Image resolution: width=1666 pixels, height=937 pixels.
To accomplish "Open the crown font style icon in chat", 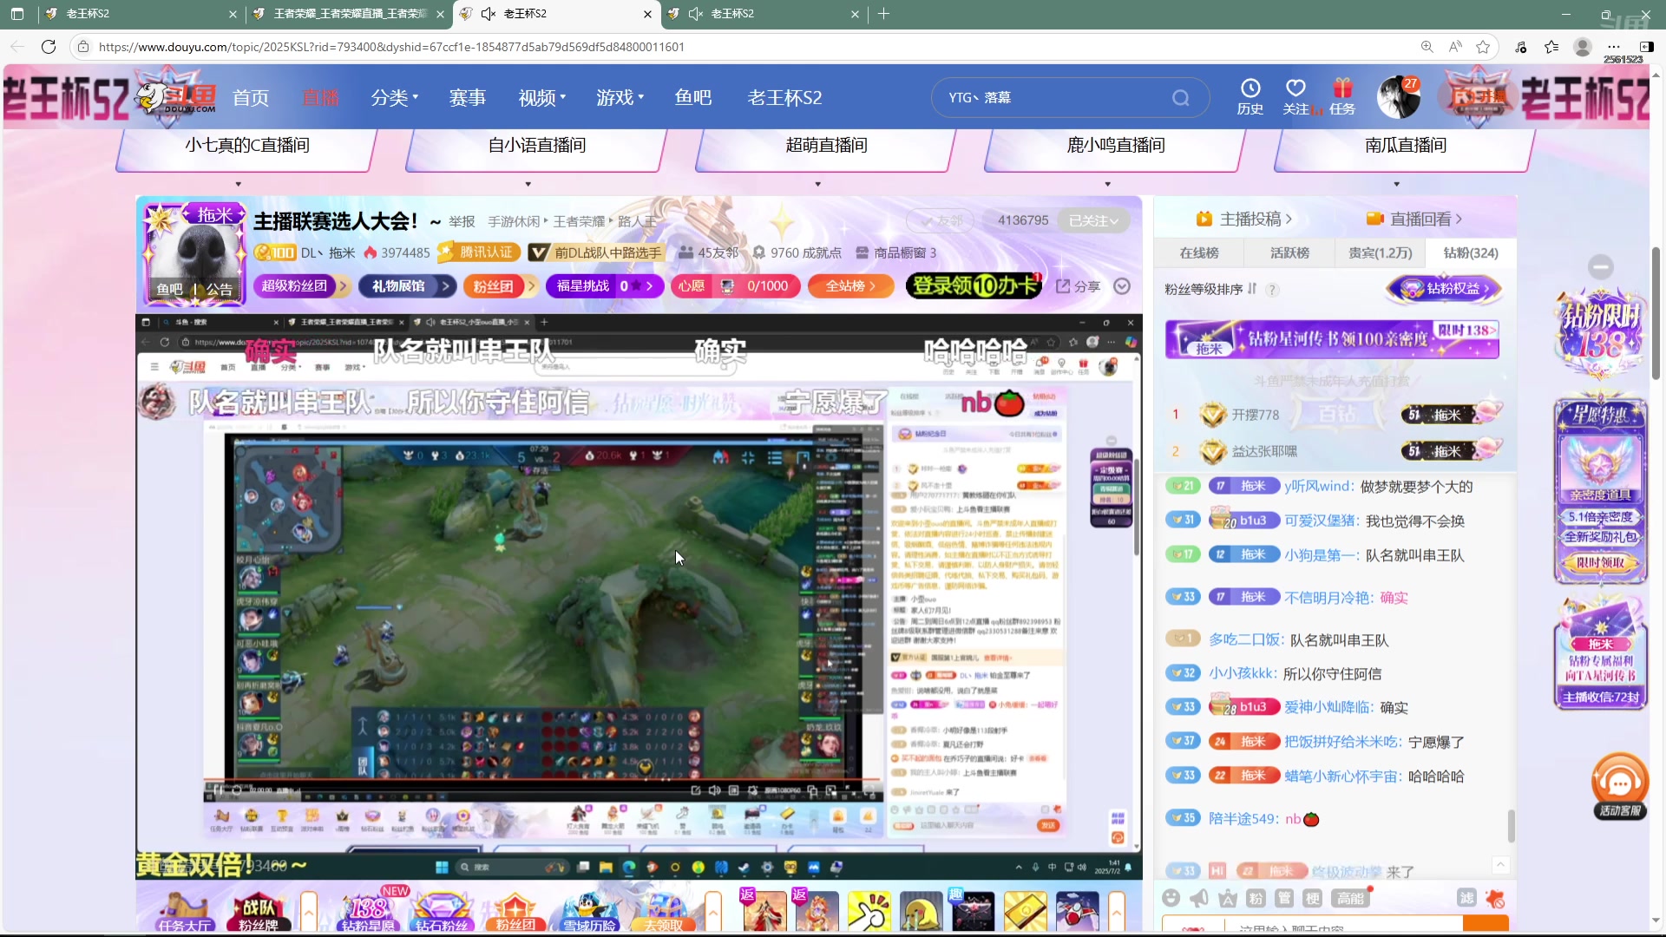I will click(x=1228, y=898).
